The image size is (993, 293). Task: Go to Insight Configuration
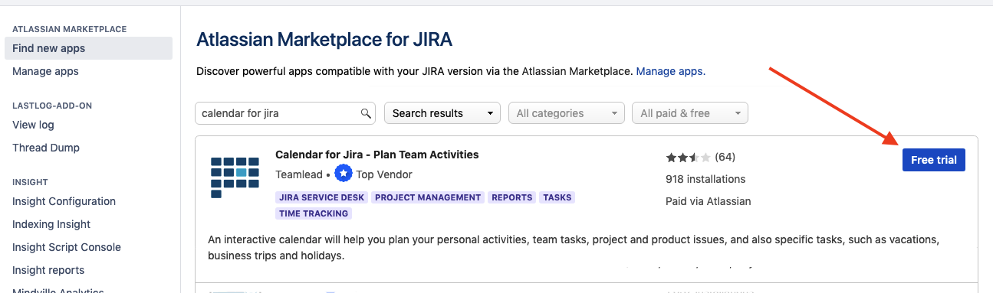(64, 201)
